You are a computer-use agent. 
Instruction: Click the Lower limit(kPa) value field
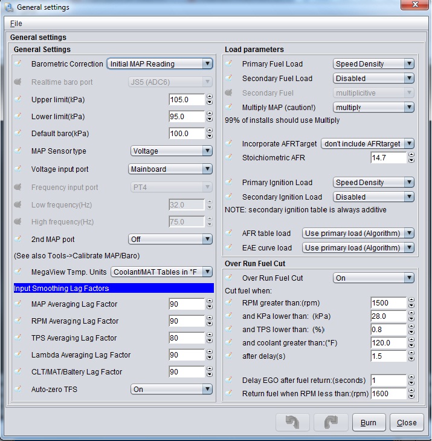tap(187, 116)
